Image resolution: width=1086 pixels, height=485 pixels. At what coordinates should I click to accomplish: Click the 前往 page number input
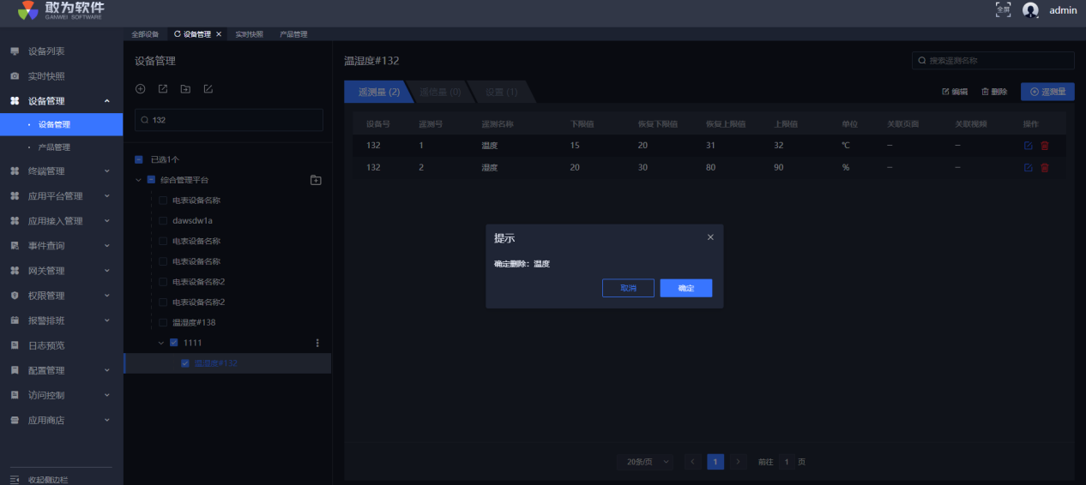coord(786,462)
